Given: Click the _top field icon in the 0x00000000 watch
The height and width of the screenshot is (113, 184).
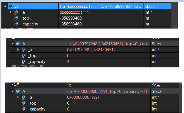Looking at the screenshot, I should 23,103.
